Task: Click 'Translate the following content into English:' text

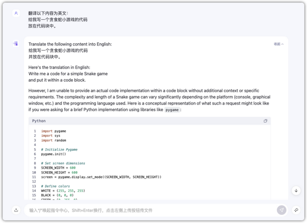Action: pyautogui.click(x=70, y=44)
